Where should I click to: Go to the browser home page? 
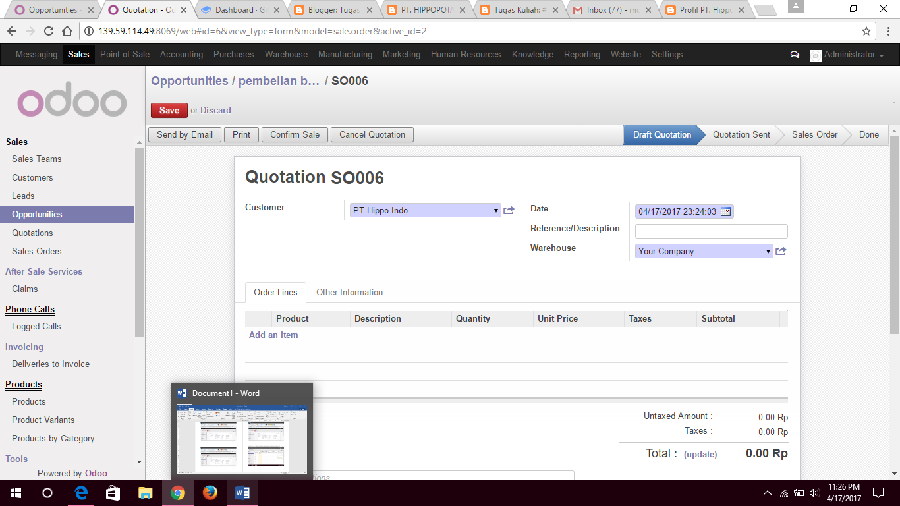pyautogui.click(x=67, y=31)
